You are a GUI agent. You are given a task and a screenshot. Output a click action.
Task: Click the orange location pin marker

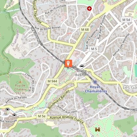(68, 63)
